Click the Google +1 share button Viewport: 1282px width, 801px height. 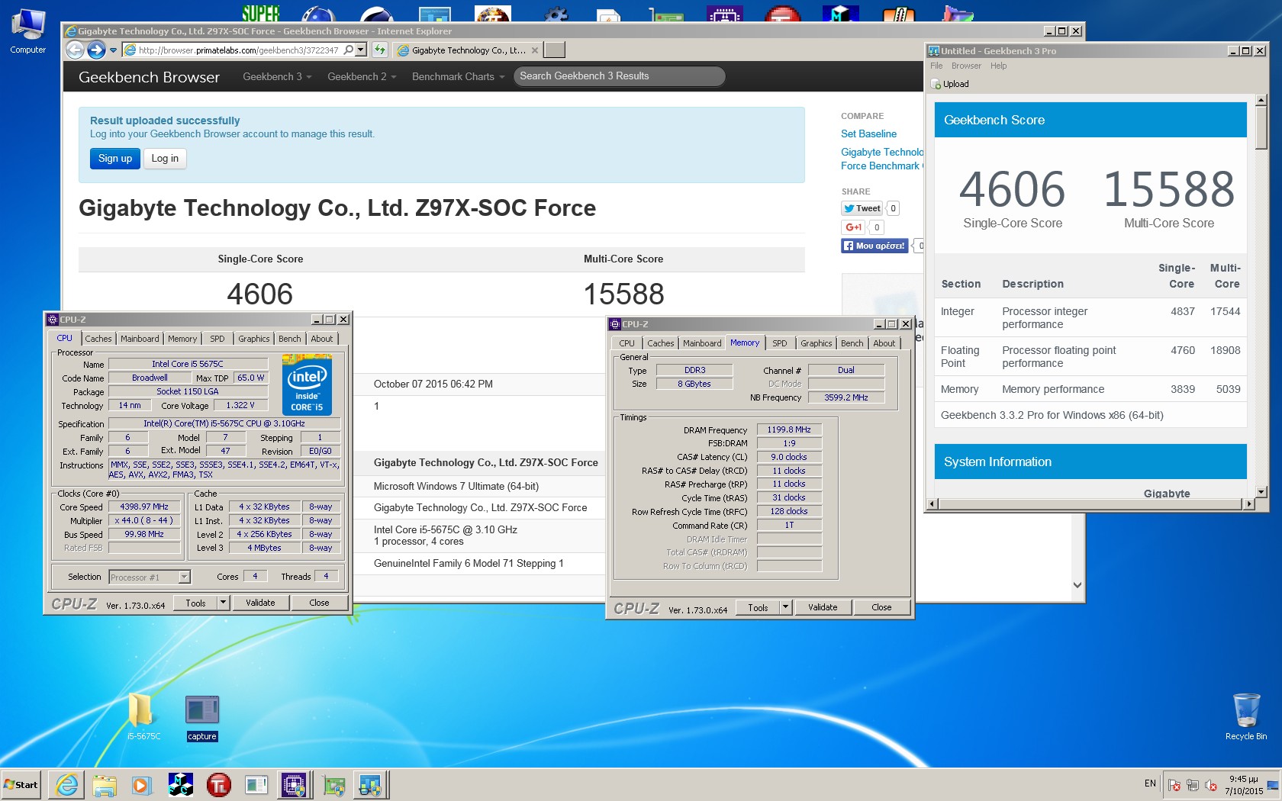click(x=853, y=227)
